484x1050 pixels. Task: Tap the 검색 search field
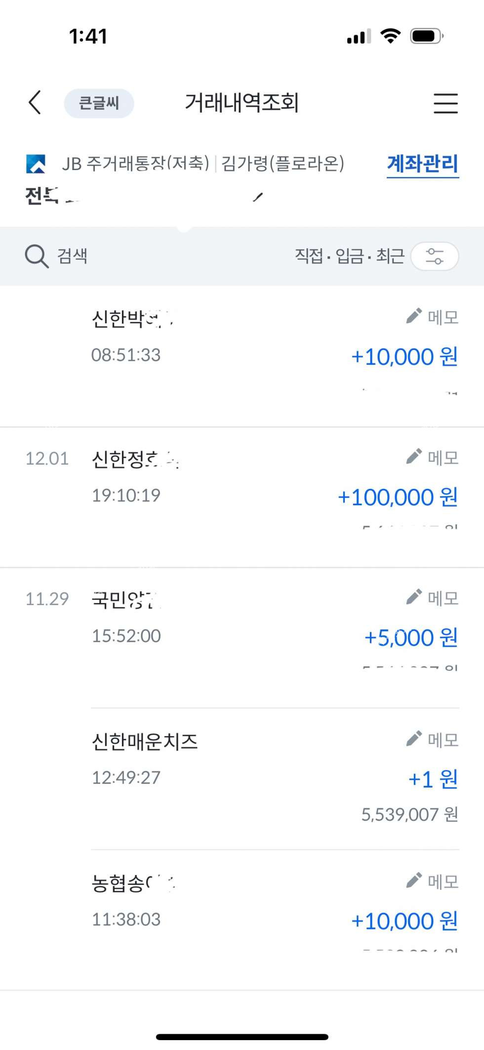[72, 256]
